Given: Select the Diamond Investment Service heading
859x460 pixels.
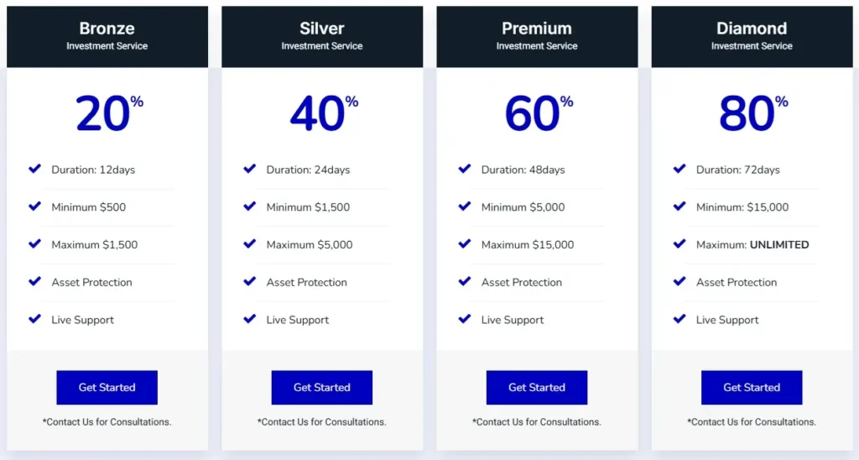Looking at the screenshot, I should tap(752, 36).
